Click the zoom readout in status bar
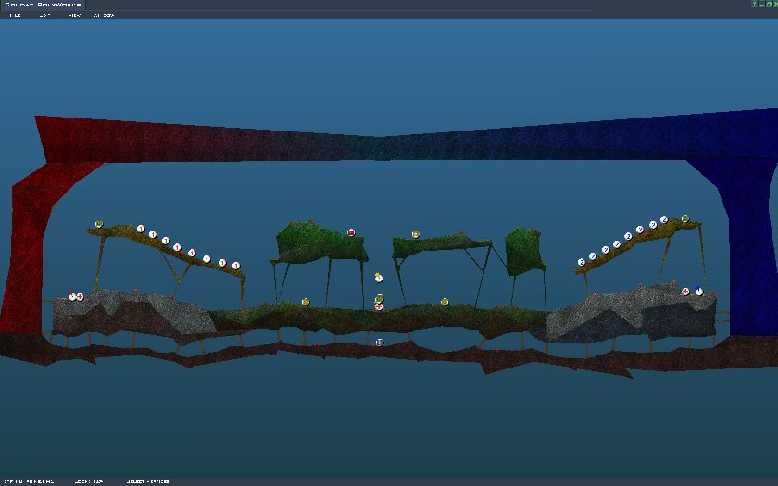Image resolution: width=778 pixels, height=486 pixels. point(91,481)
